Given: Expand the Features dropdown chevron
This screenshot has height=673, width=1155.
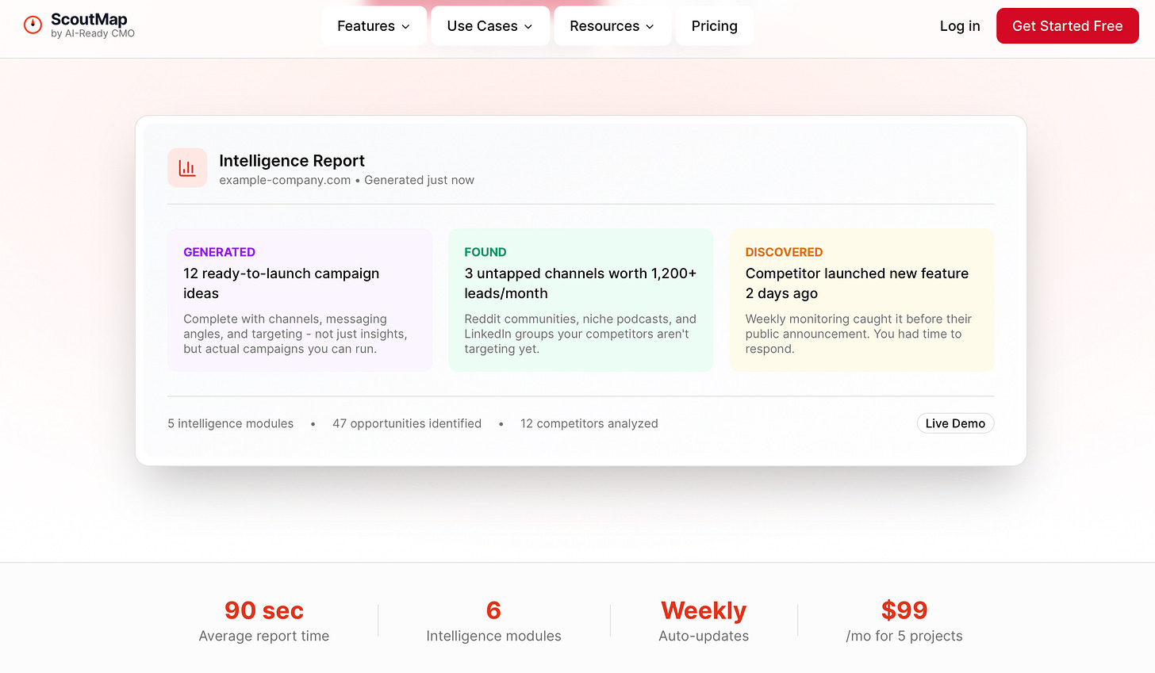Looking at the screenshot, I should click(405, 26).
